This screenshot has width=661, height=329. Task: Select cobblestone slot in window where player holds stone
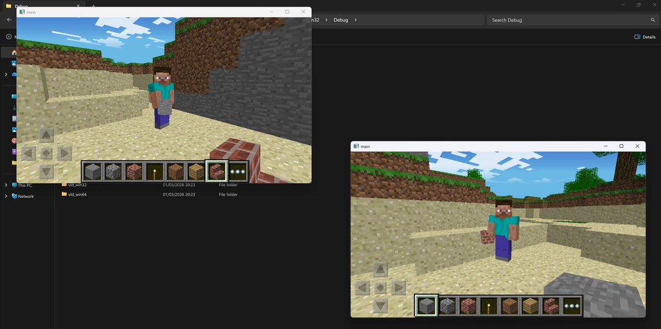(x=113, y=171)
